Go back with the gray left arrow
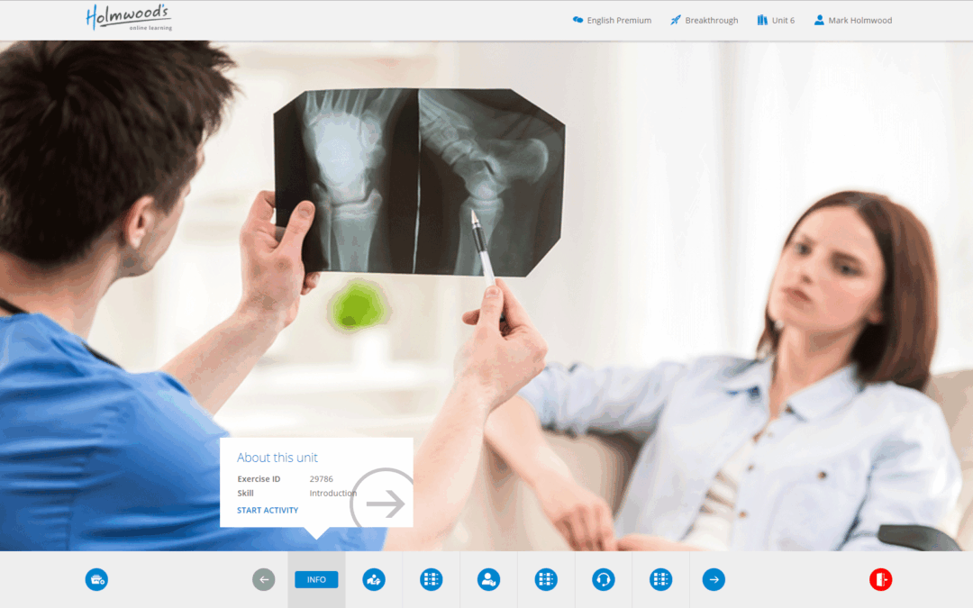 (264, 579)
